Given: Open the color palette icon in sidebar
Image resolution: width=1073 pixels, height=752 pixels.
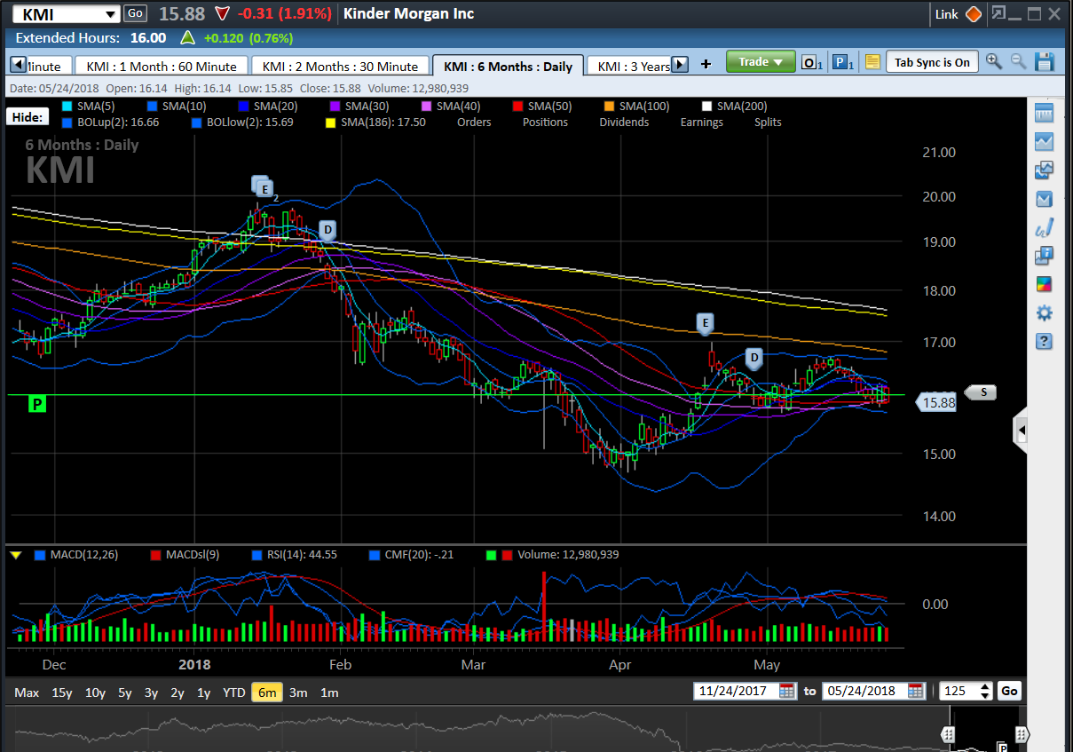Looking at the screenshot, I should 1044,285.
